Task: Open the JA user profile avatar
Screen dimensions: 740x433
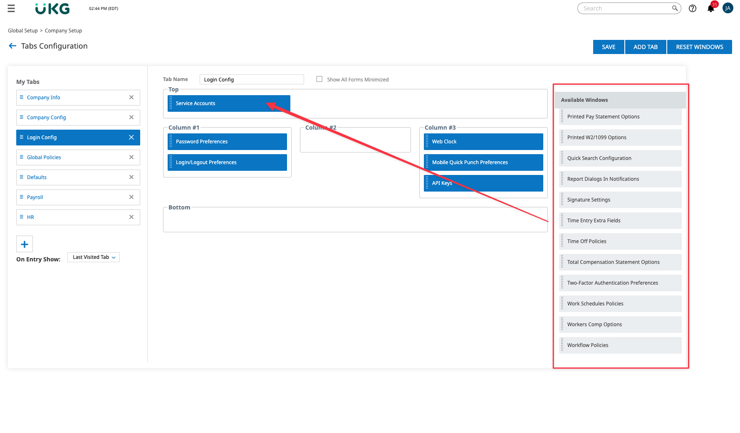Action: 728,8
